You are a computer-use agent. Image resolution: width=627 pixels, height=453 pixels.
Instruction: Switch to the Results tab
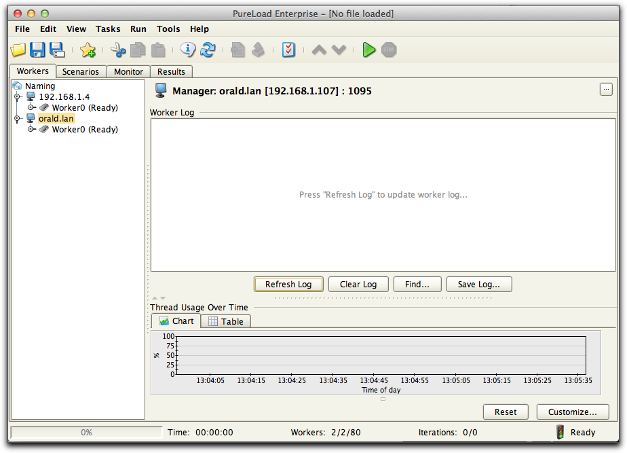coord(171,71)
